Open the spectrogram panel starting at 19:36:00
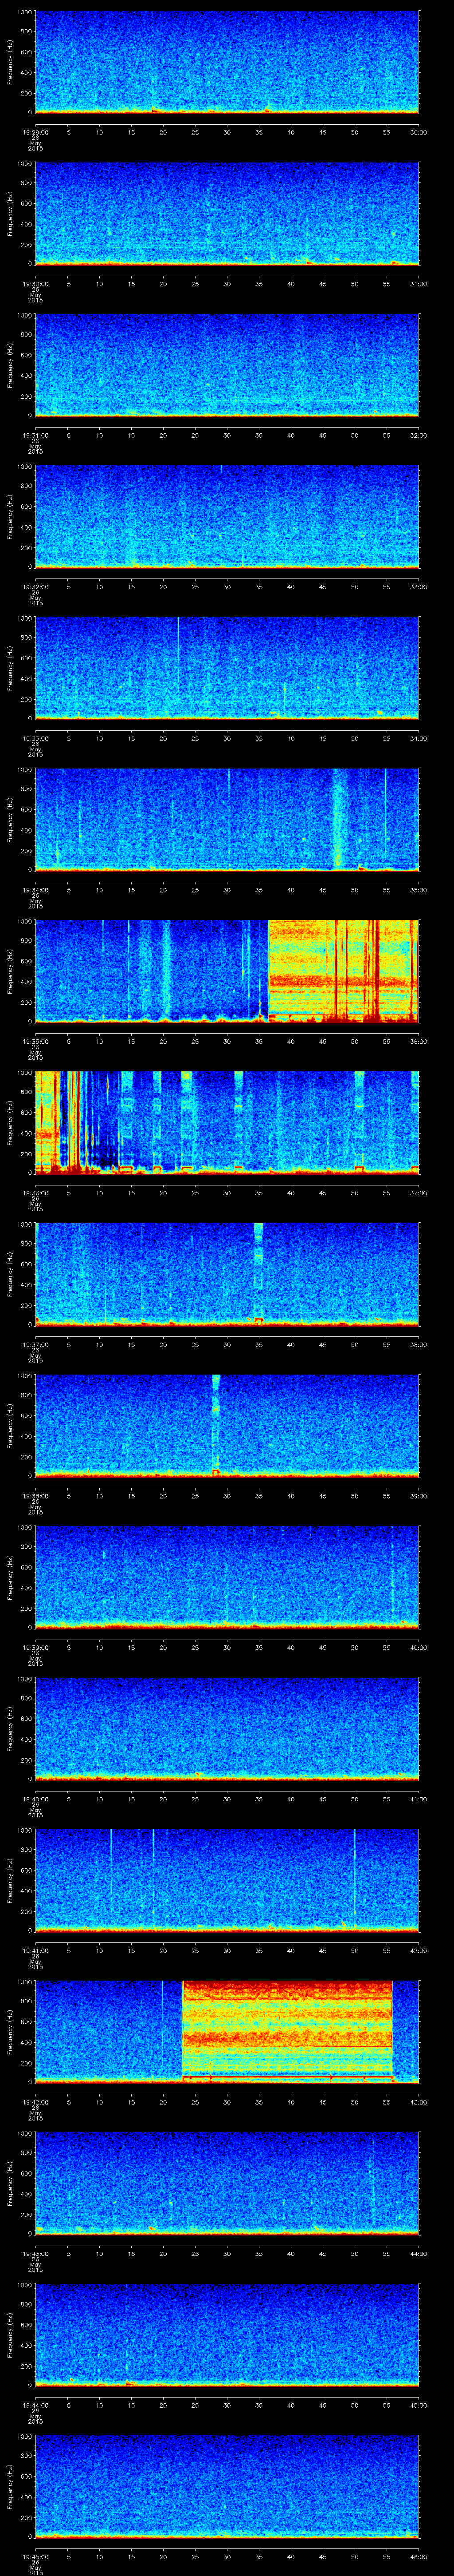This screenshot has width=454, height=2576. [x=227, y=1122]
